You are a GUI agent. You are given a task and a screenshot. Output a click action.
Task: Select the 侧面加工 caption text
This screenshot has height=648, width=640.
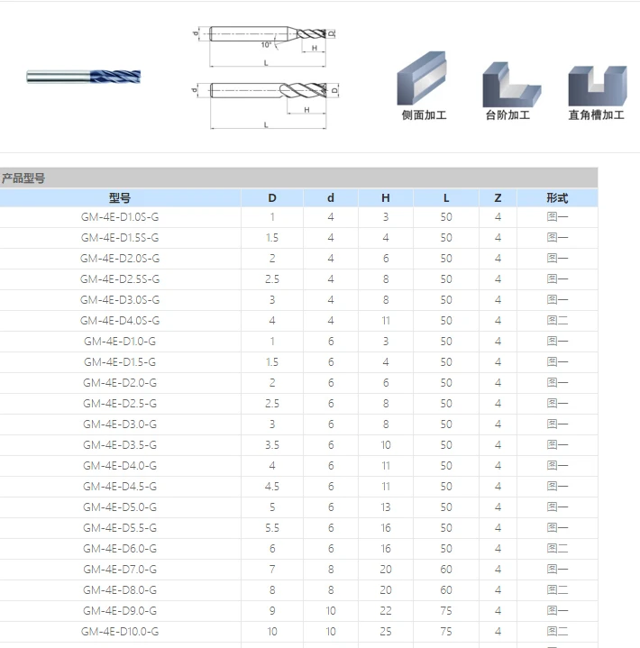click(424, 115)
